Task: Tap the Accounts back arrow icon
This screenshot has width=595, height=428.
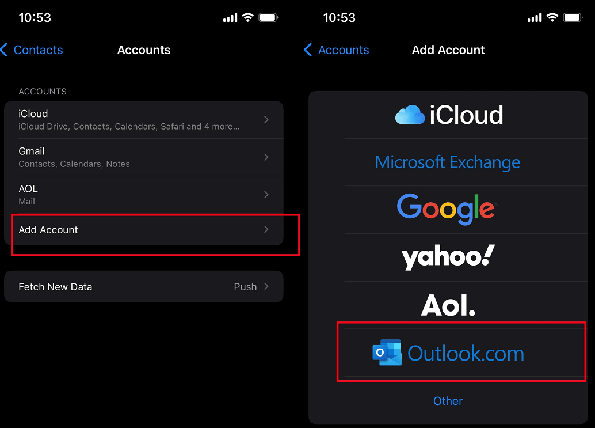Action: point(308,50)
